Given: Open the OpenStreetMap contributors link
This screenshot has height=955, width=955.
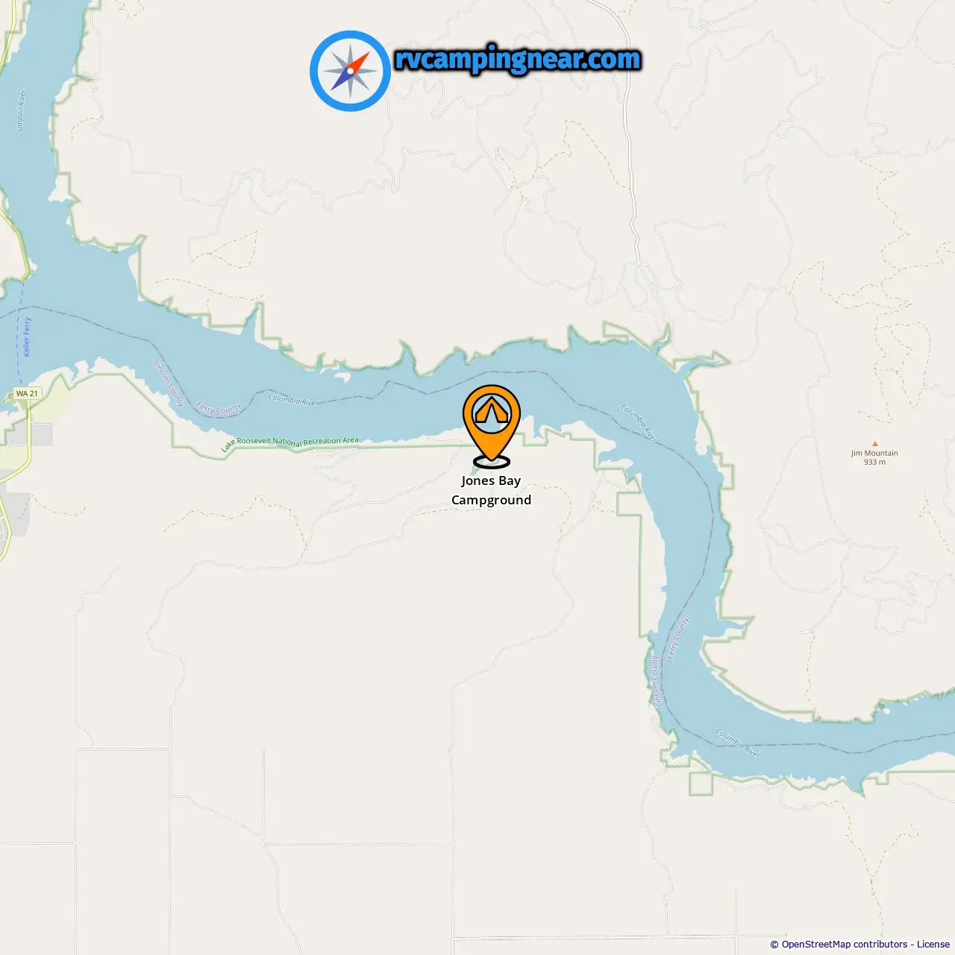Looking at the screenshot, I should [x=844, y=944].
